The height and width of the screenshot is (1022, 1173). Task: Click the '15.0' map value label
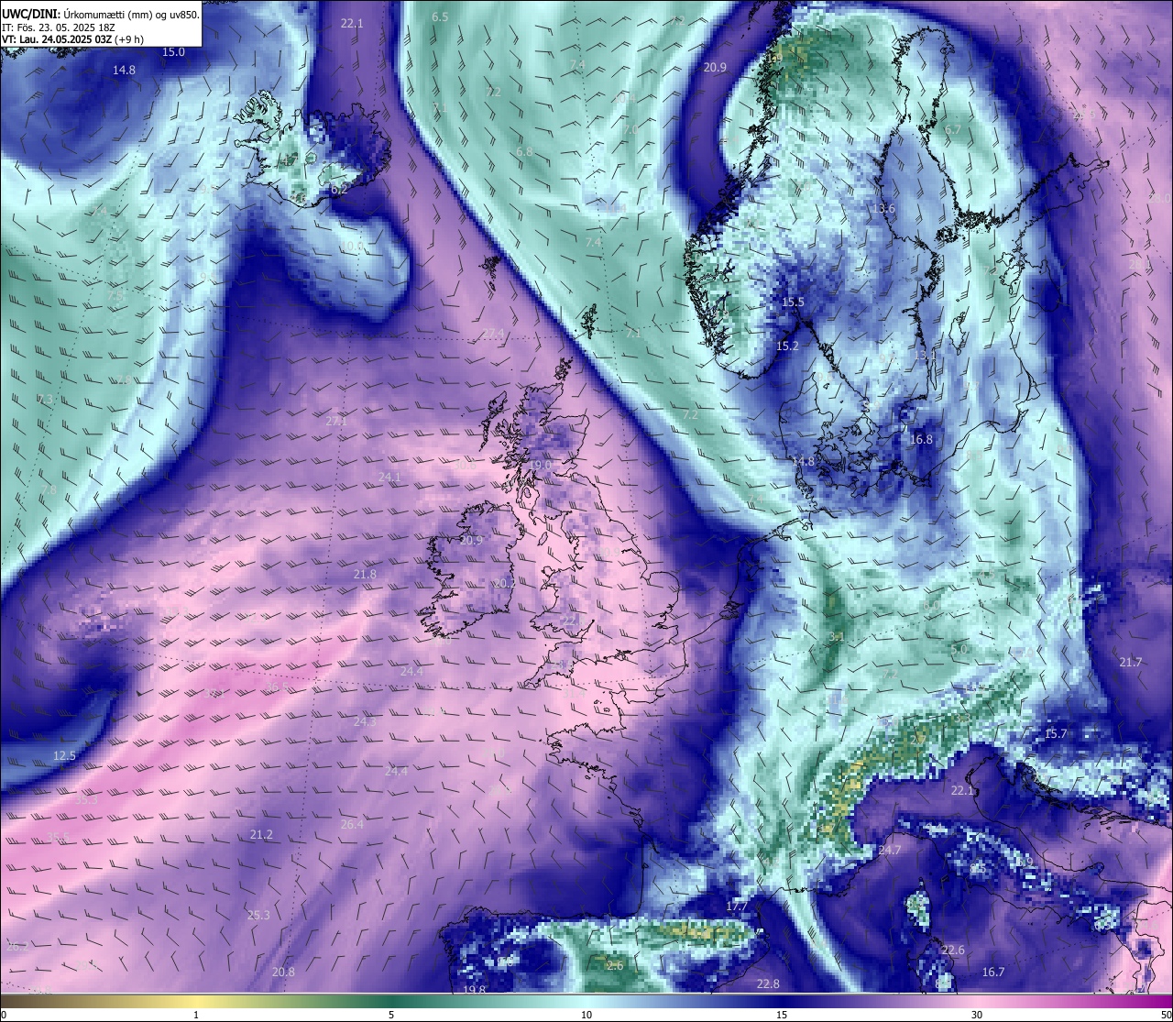[173, 52]
